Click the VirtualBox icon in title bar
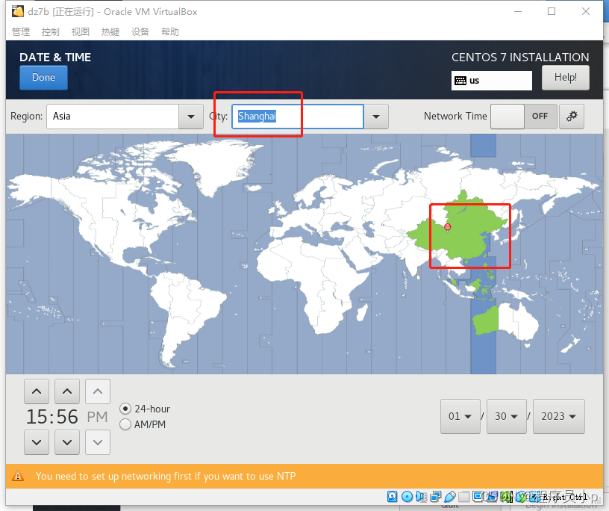Viewport: 609px width, 511px height. point(17,11)
